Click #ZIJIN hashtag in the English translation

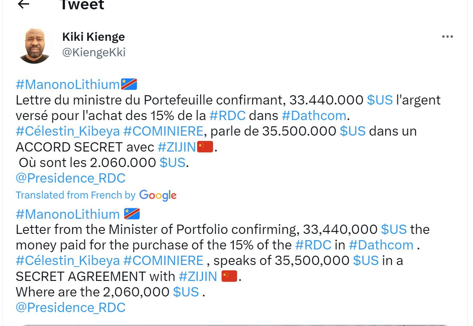[198, 276]
